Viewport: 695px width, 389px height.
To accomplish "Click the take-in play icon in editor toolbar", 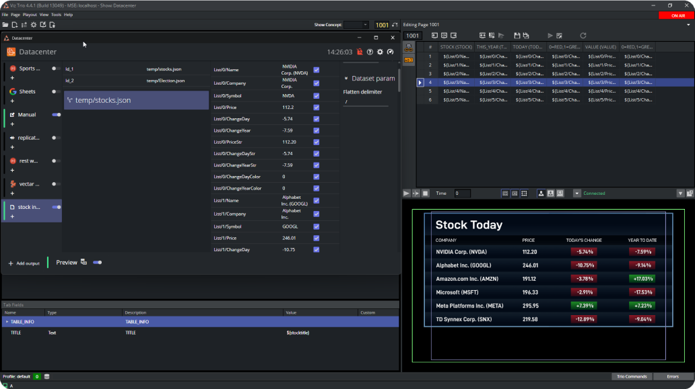I will (550, 36).
